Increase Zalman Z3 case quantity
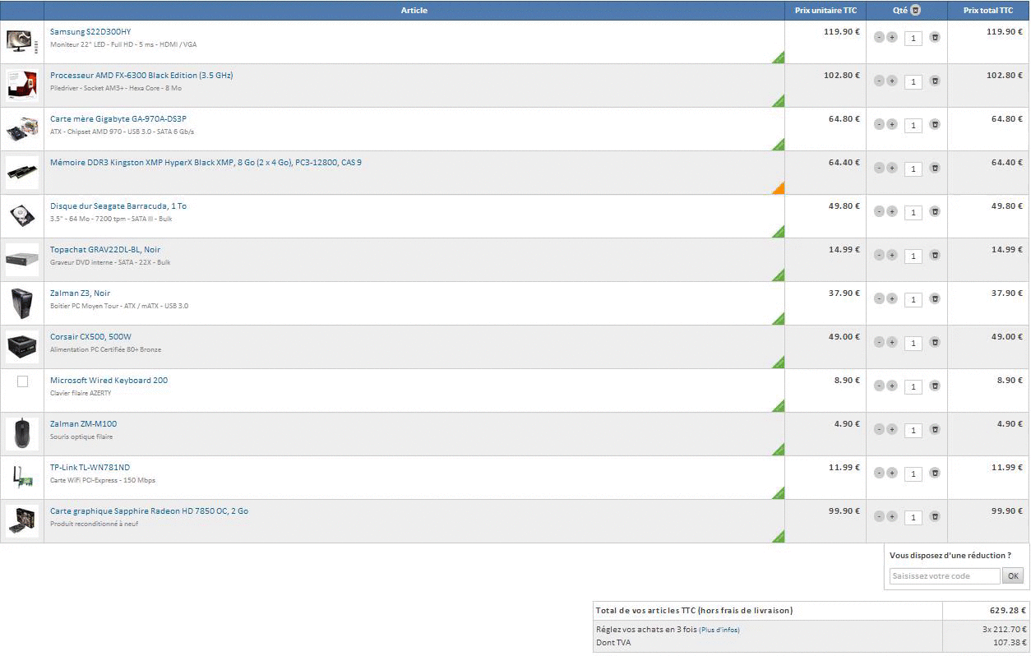The image size is (1031, 656). pos(892,298)
